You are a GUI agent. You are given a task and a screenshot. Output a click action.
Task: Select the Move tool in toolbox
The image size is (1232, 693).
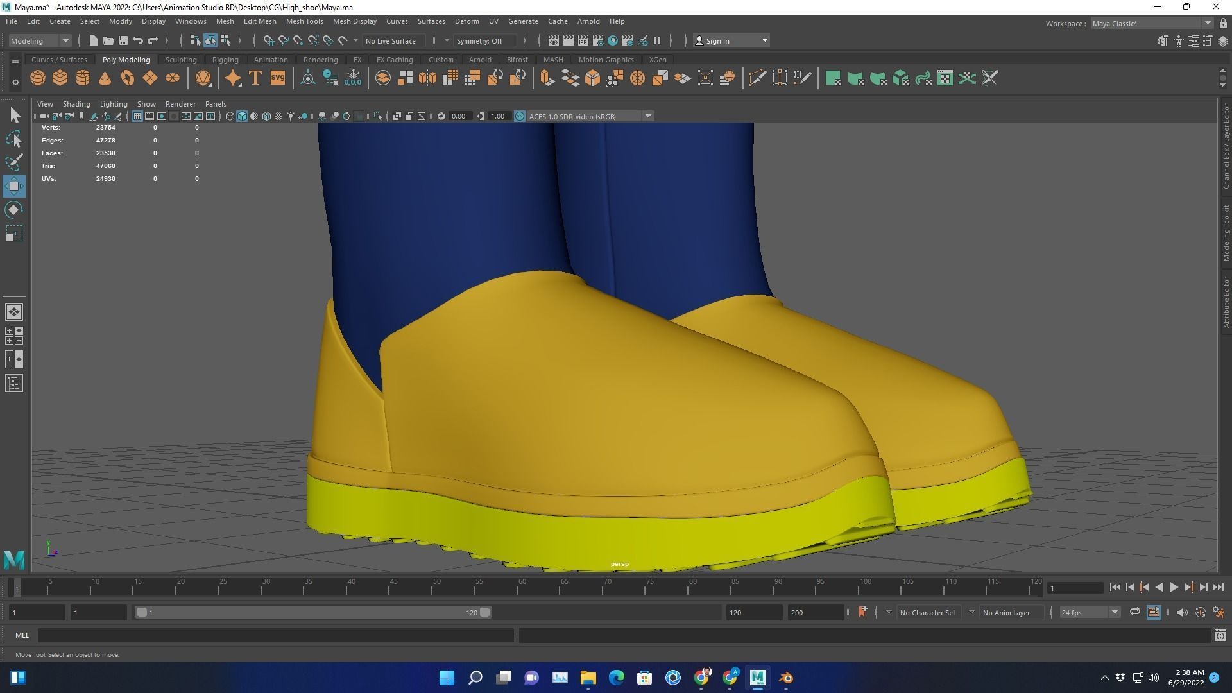(x=14, y=186)
